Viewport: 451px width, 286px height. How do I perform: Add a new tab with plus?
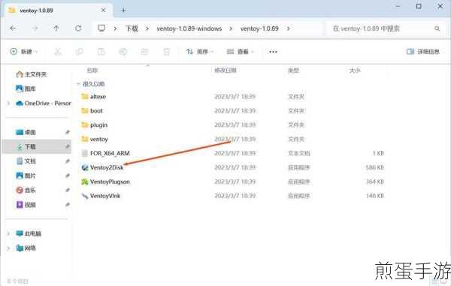pyautogui.click(x=123, y=11)
